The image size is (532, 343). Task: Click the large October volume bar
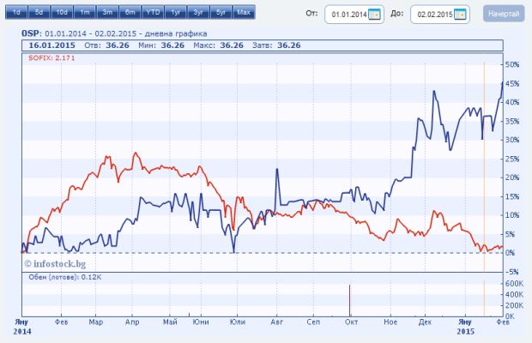349,300
